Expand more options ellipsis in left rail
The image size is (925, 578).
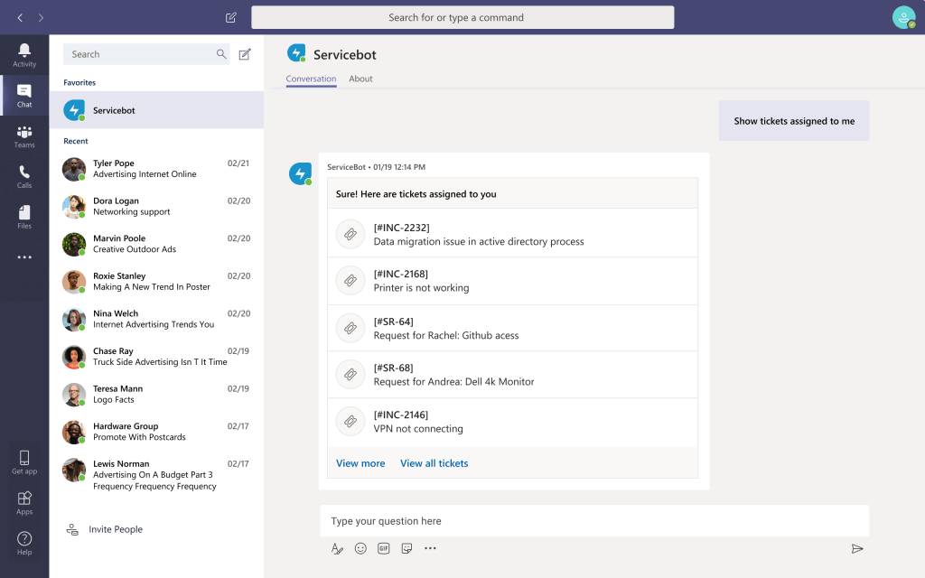point(24,257)
